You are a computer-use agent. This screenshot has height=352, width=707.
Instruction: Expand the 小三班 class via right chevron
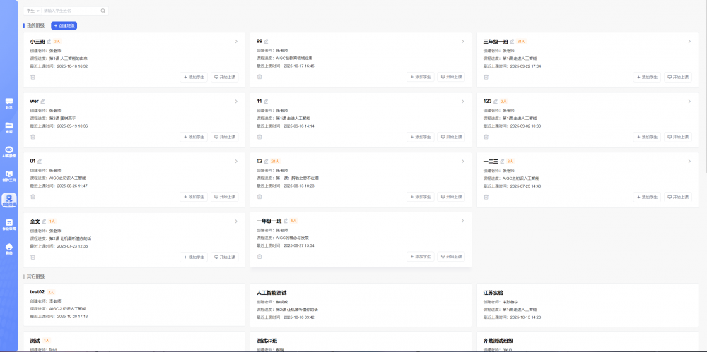point(236,42)
